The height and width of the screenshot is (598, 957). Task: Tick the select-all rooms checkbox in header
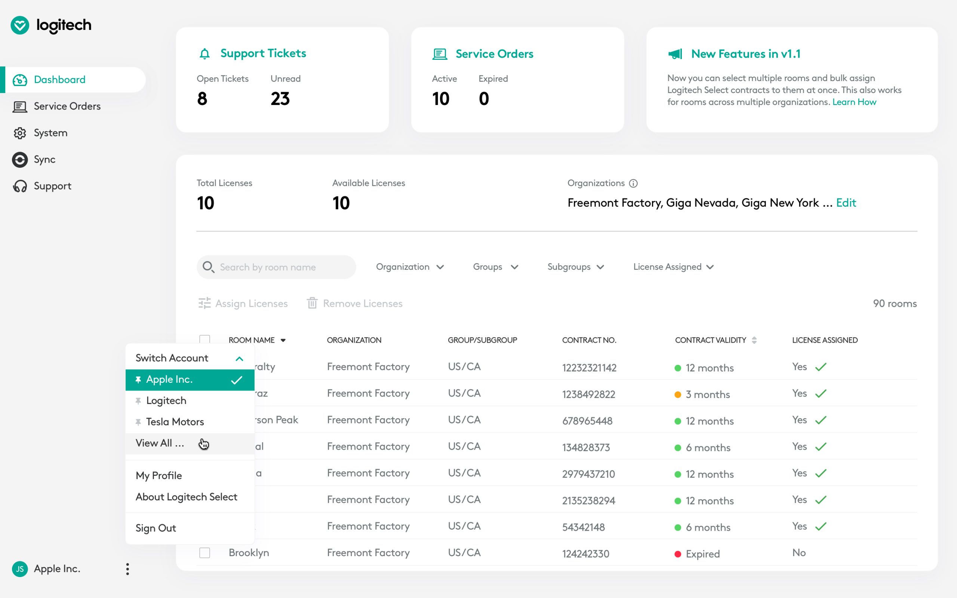coord(204,340)
